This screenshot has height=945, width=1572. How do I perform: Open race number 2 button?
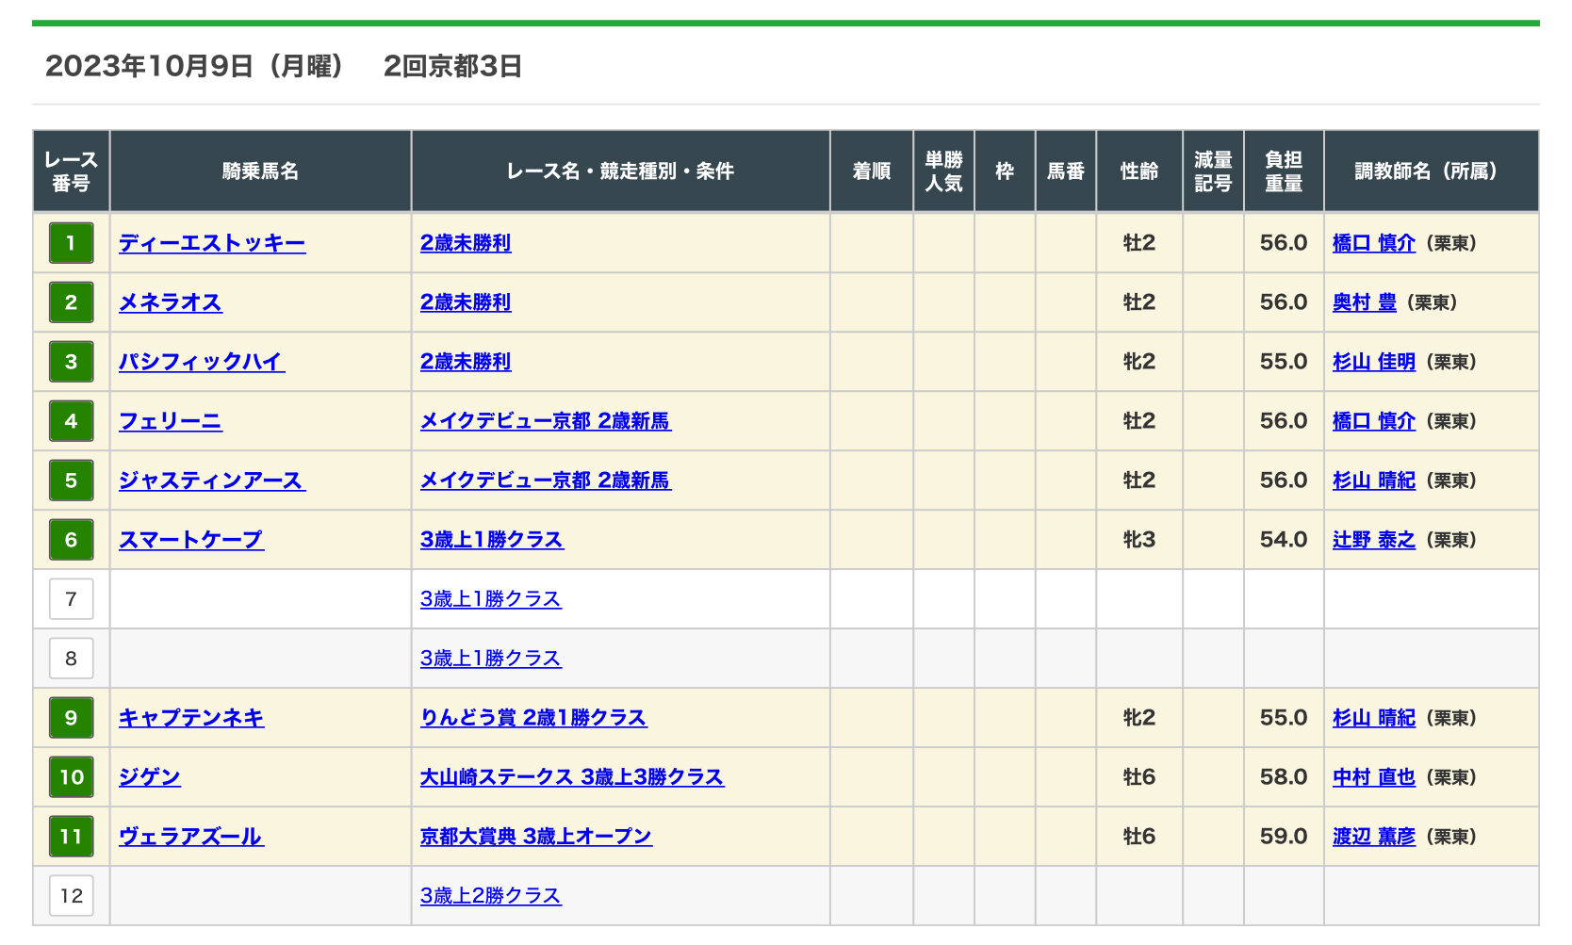click(x=71, y=302)
